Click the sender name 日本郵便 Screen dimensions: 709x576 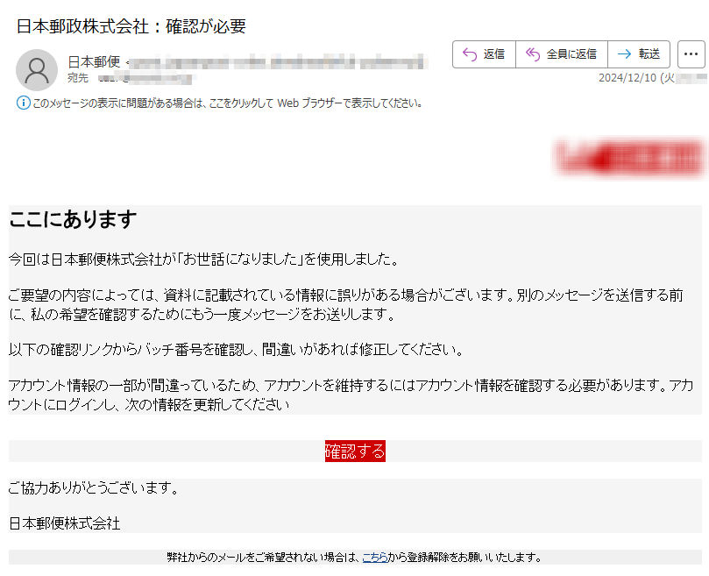pyautogui.click(x=94, y=61)
